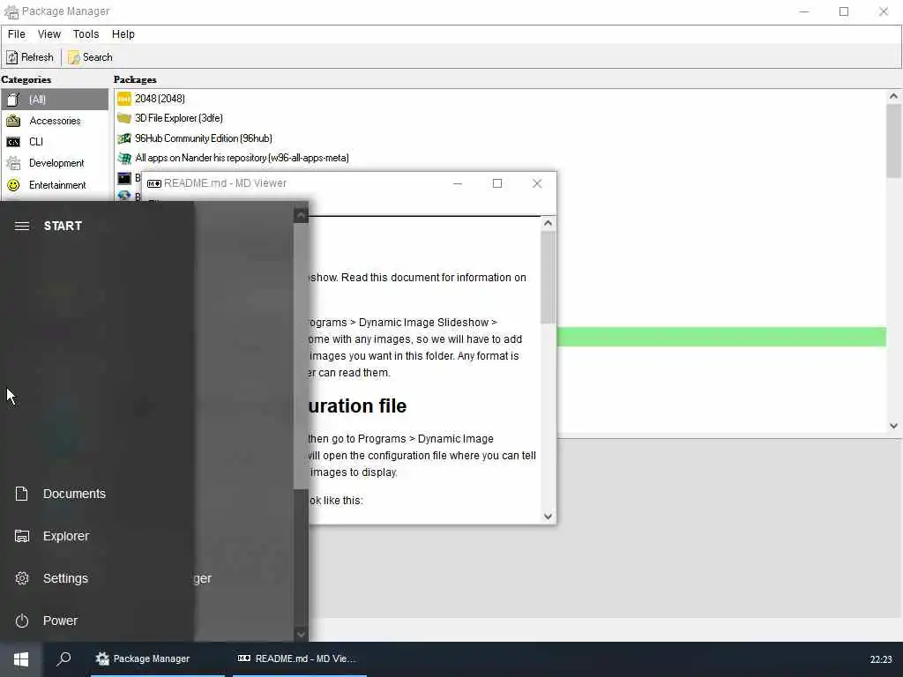Click the packages list scrollbar thumb
The width and height of the screenshot is (903, 677).
[893, 141]
